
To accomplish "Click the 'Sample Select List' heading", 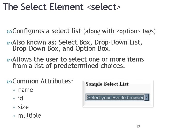I will pos(107,84).
